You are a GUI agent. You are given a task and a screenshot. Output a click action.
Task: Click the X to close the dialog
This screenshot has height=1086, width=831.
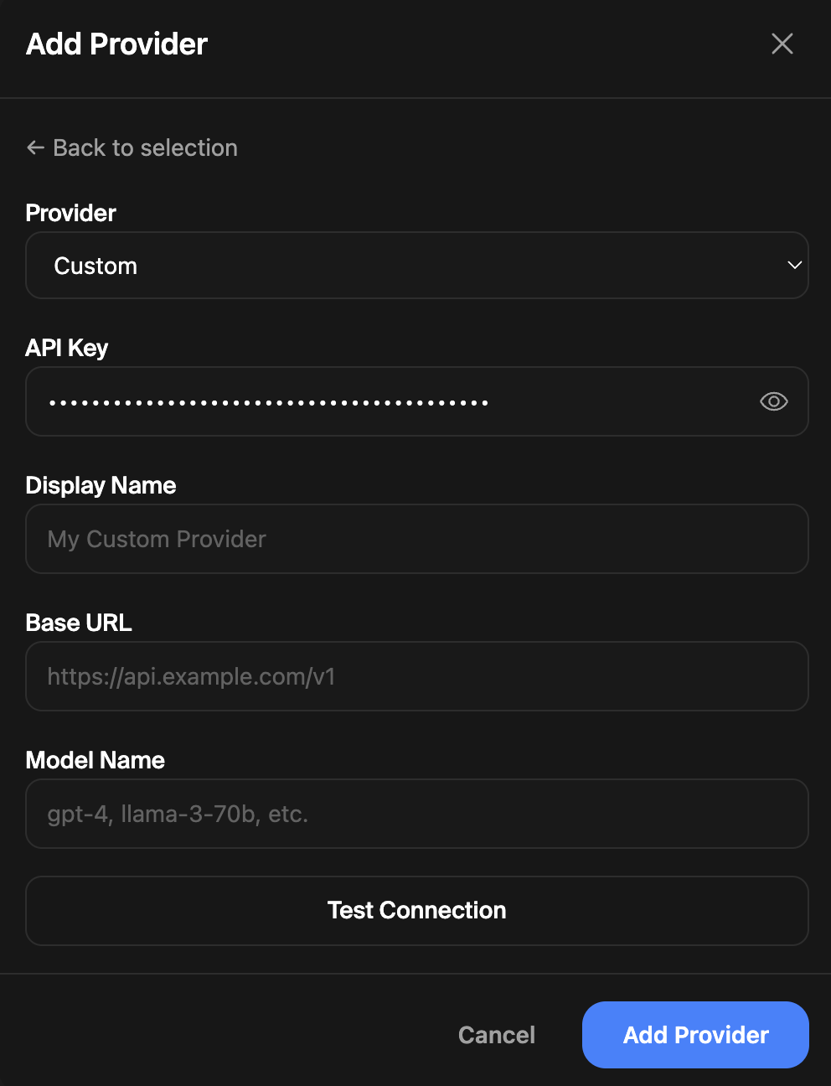coord(782,44)
